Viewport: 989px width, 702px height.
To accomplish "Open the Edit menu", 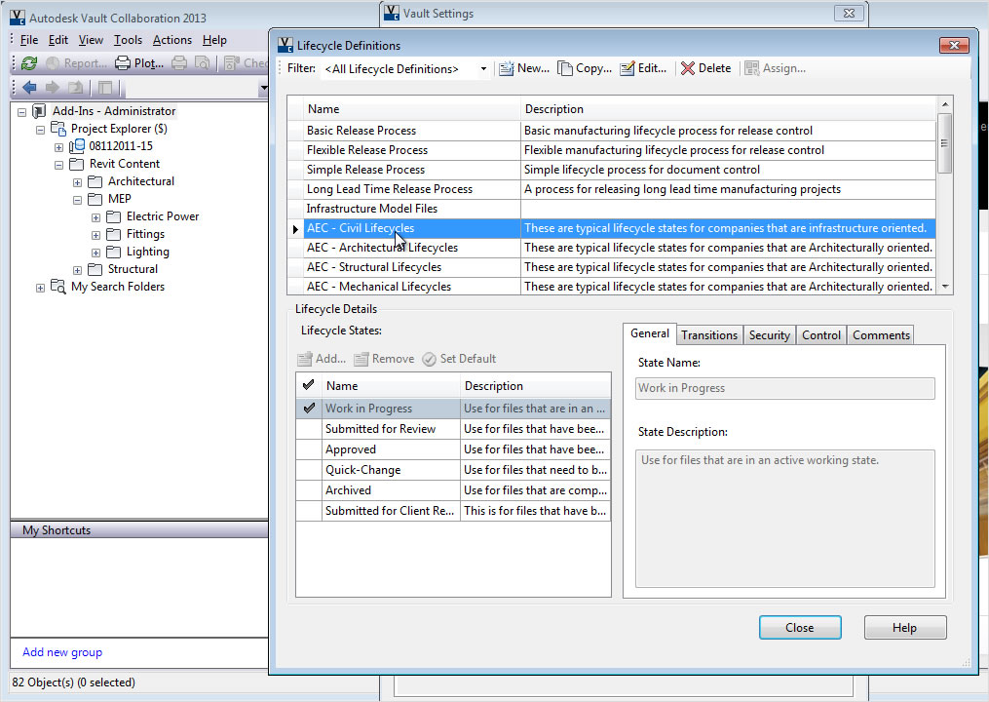I will click(58, 40).
